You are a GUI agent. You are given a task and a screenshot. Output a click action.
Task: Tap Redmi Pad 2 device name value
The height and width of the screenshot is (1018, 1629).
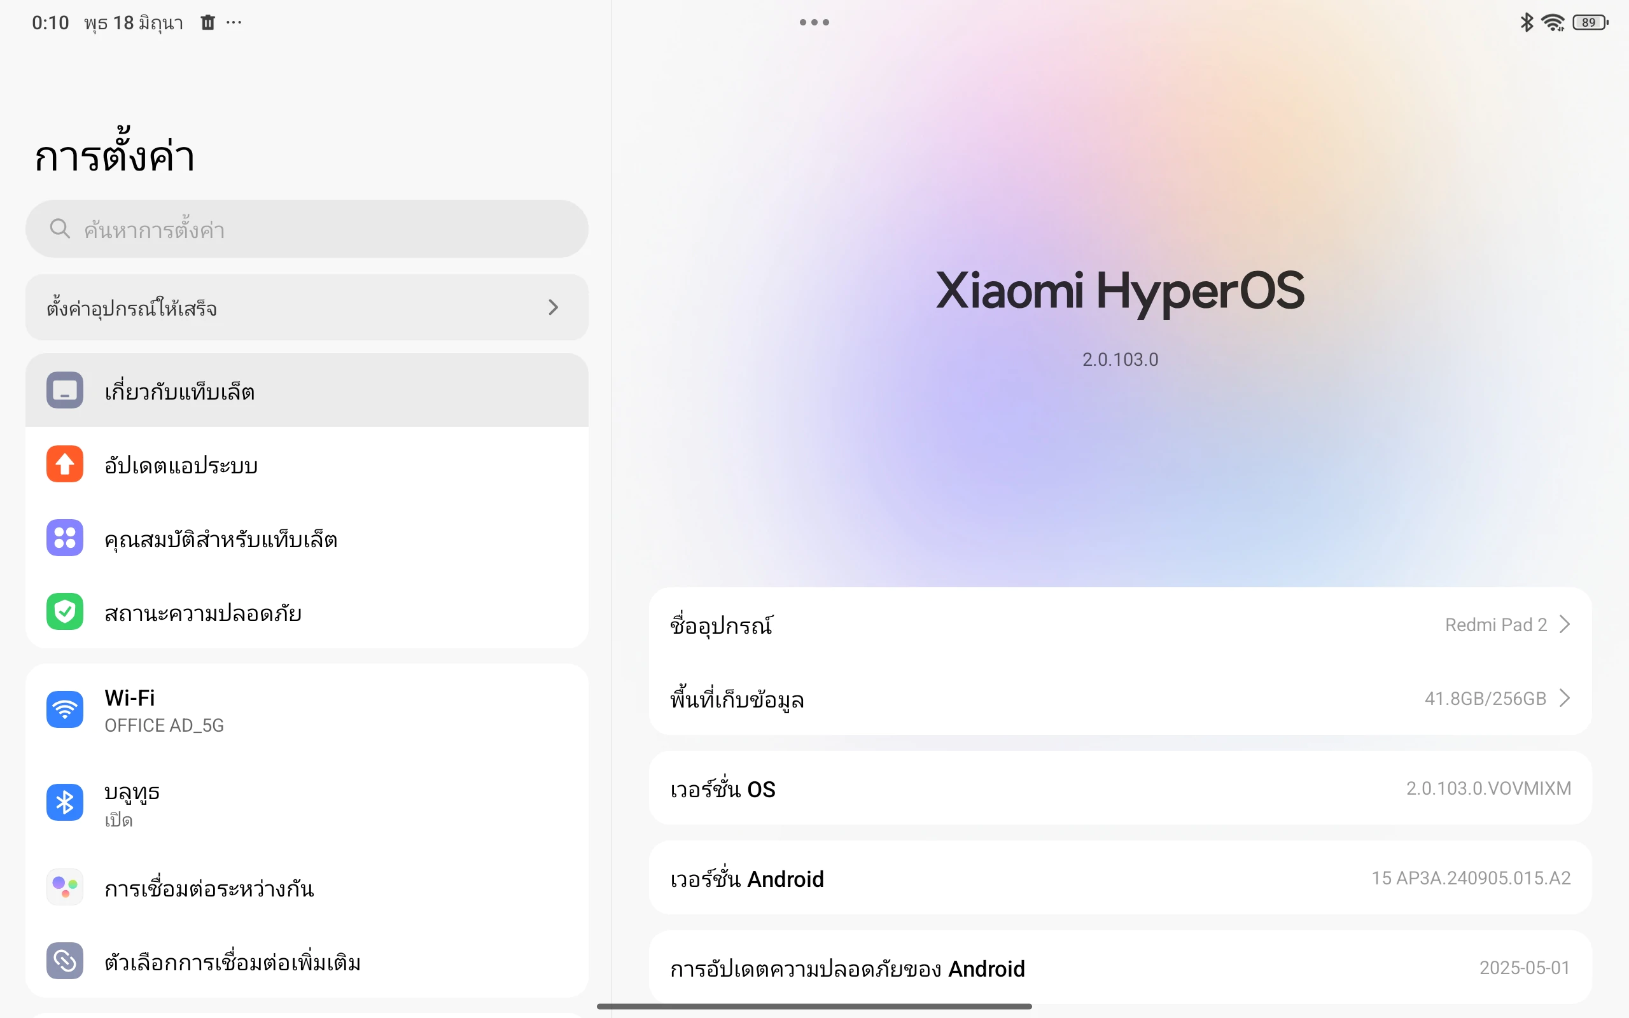point(1496,625)
